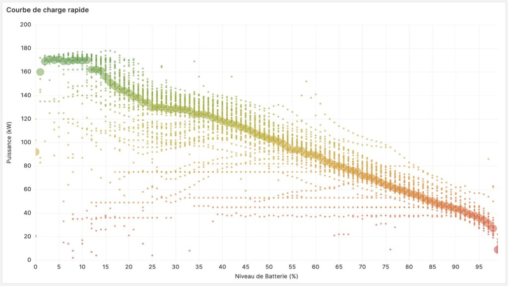Pick the large green bubble at 2% battery
Image resolution: width=508 pixels, height=286 pixels.
pyautogui.click(x=45, y=62)
